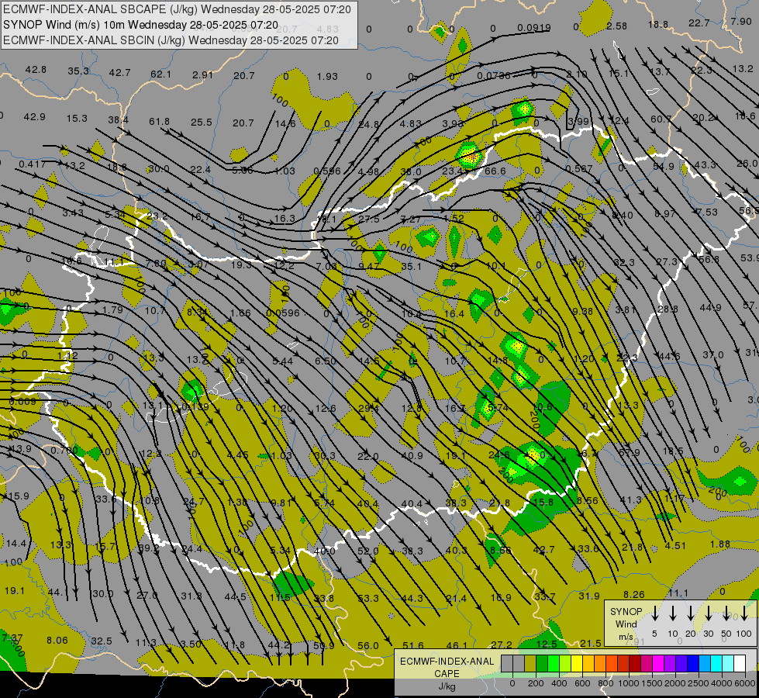Click the map value 53.3
Image resolution: width=759 pixels, height=698 pixels.
click(x=368, y=598)
